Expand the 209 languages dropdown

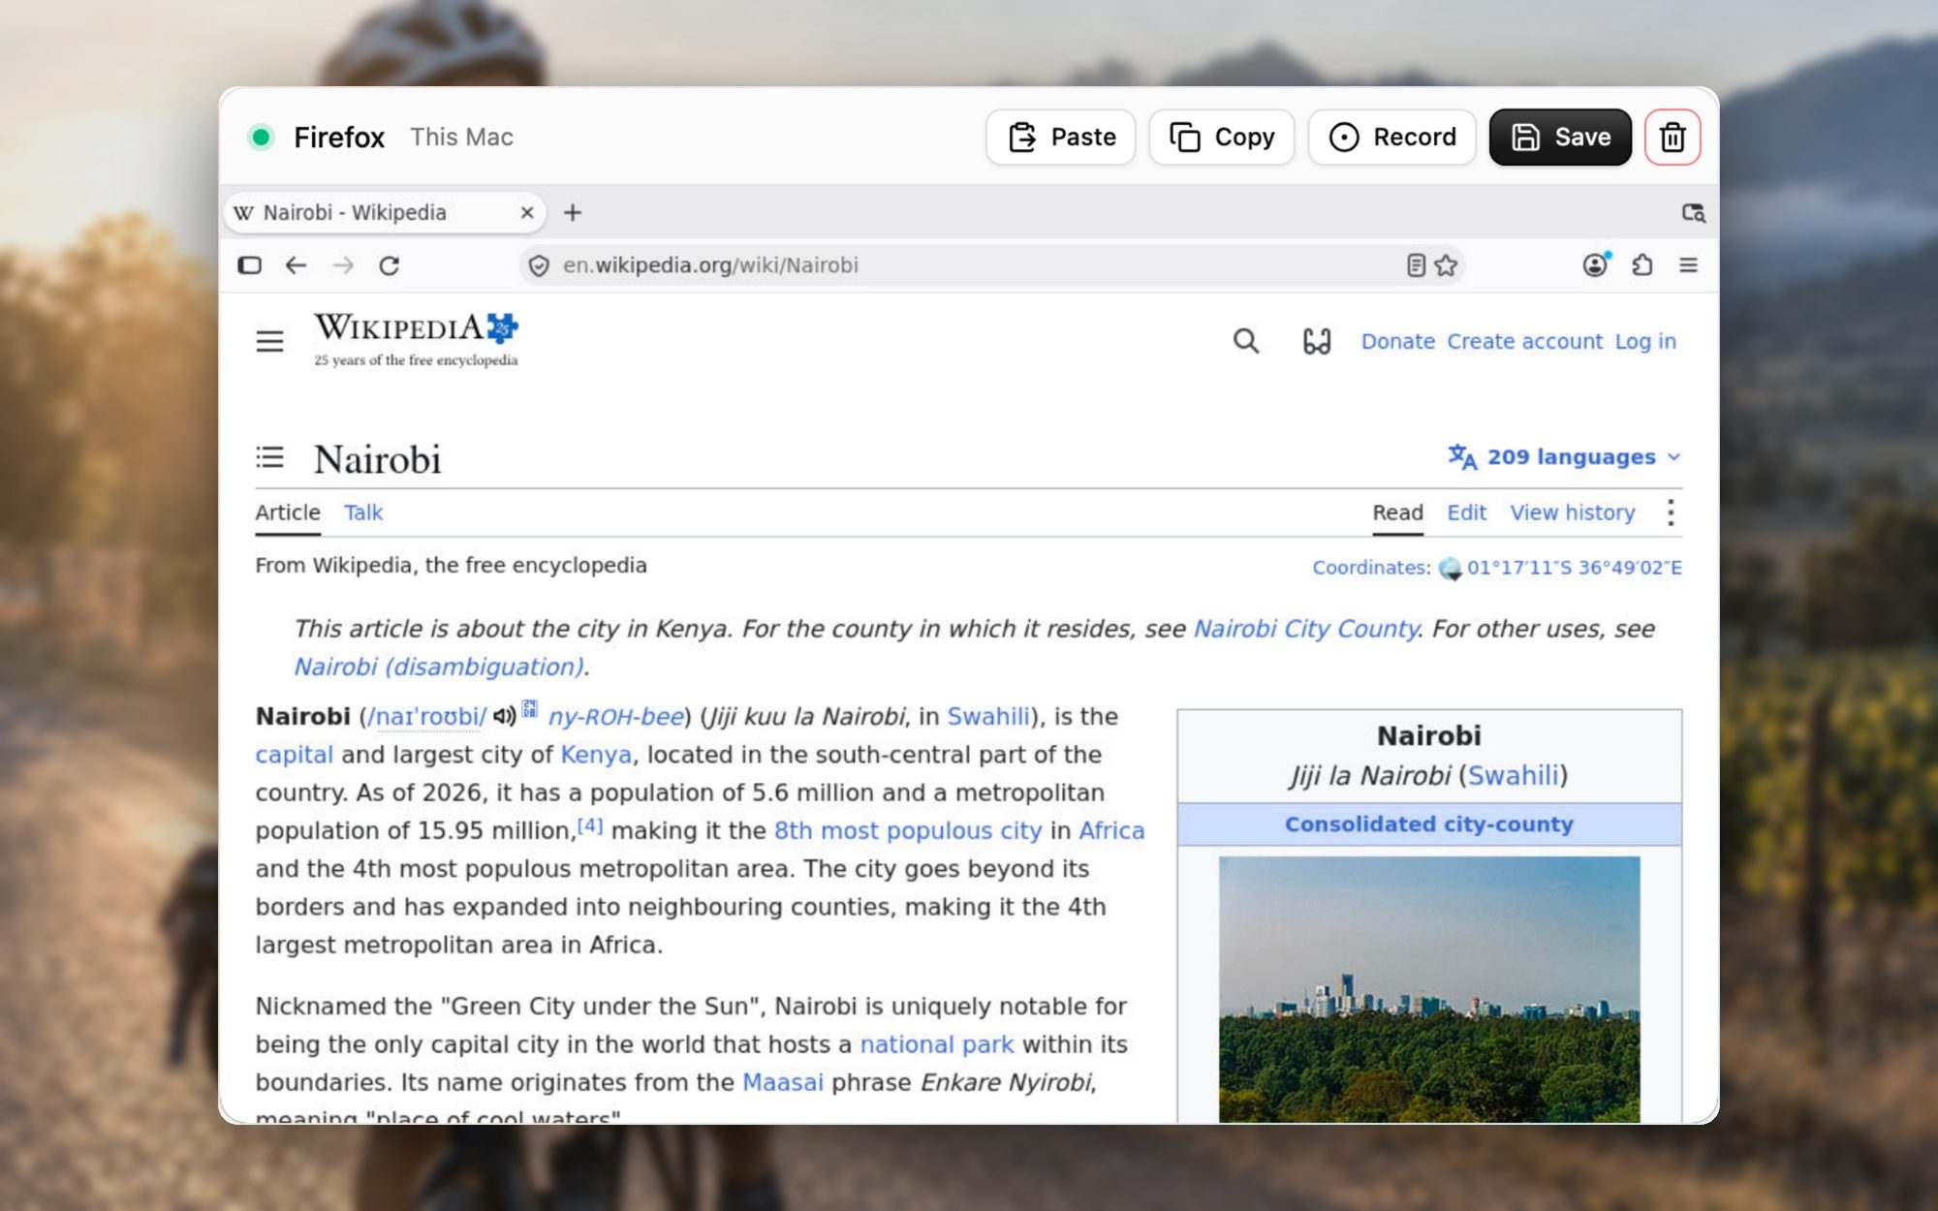[1564, 456]
